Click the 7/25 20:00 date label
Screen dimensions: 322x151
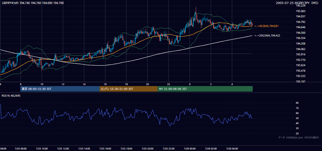[x=148, y=149]
